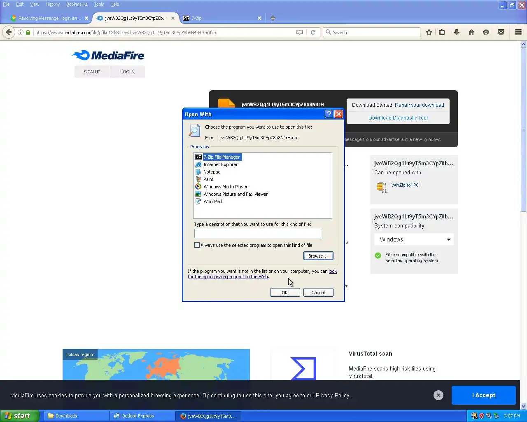Open site information icon in address bar

point(20,32)
